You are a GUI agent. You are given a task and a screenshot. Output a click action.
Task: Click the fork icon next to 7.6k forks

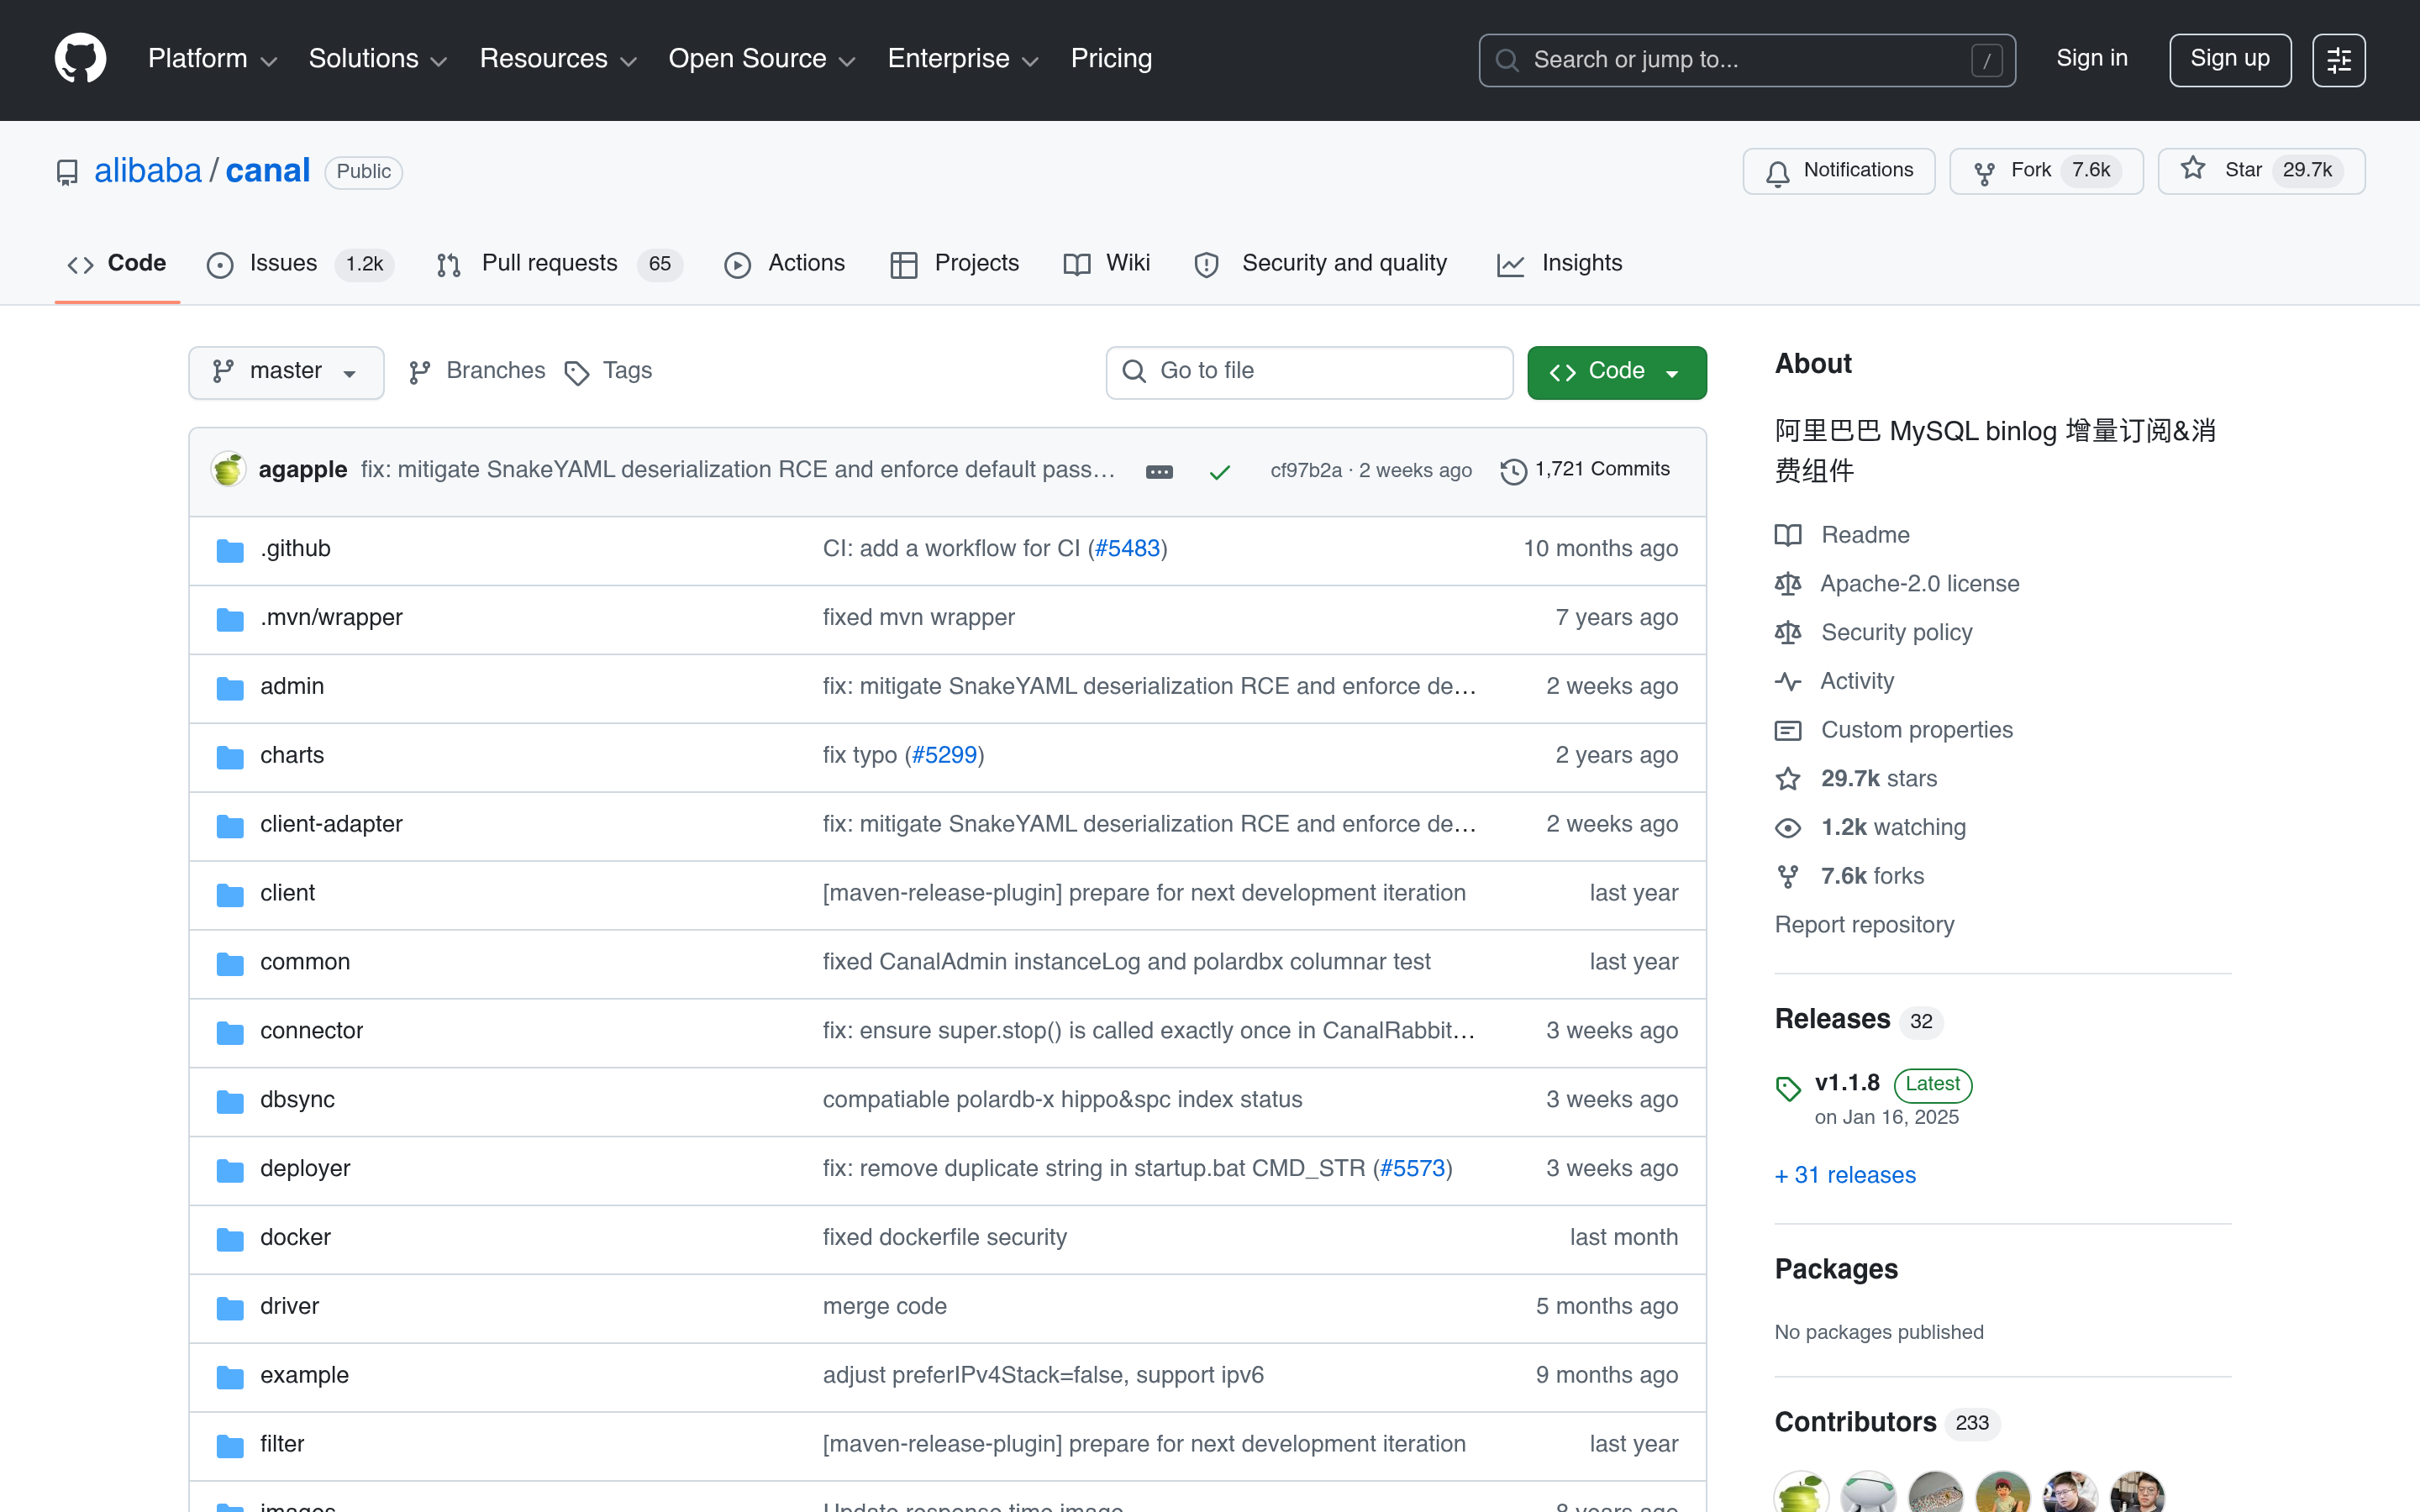(1788, 876)
